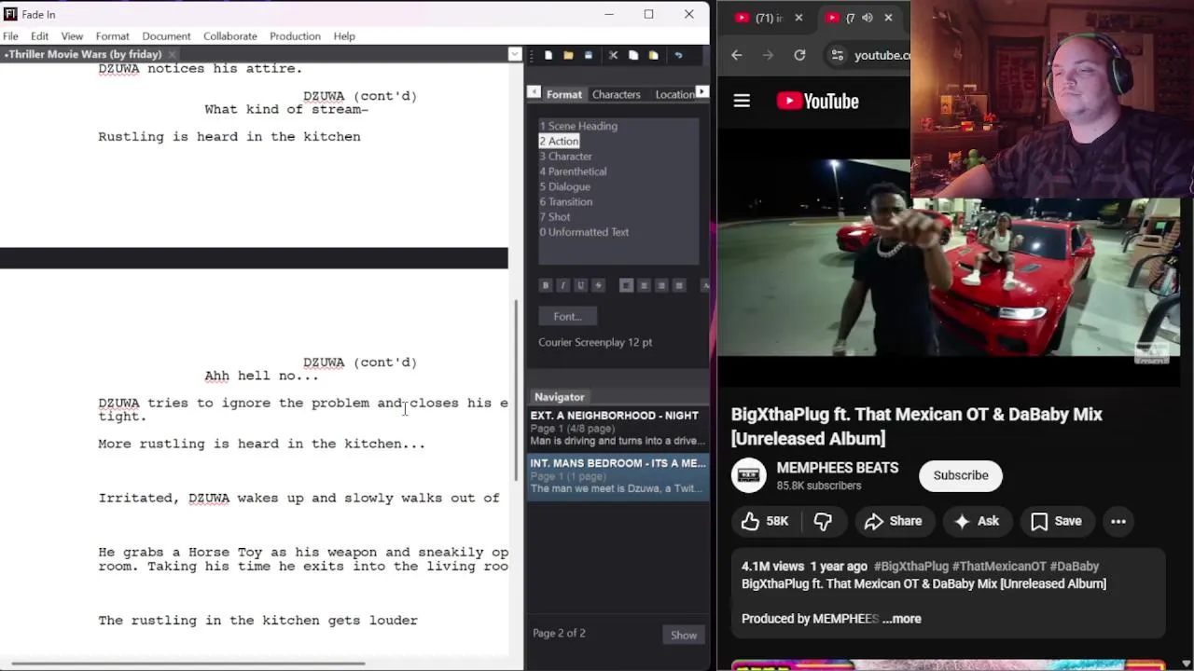Cut selection with the scissors icon
The image size is (1194, 671).
point(613,55)
